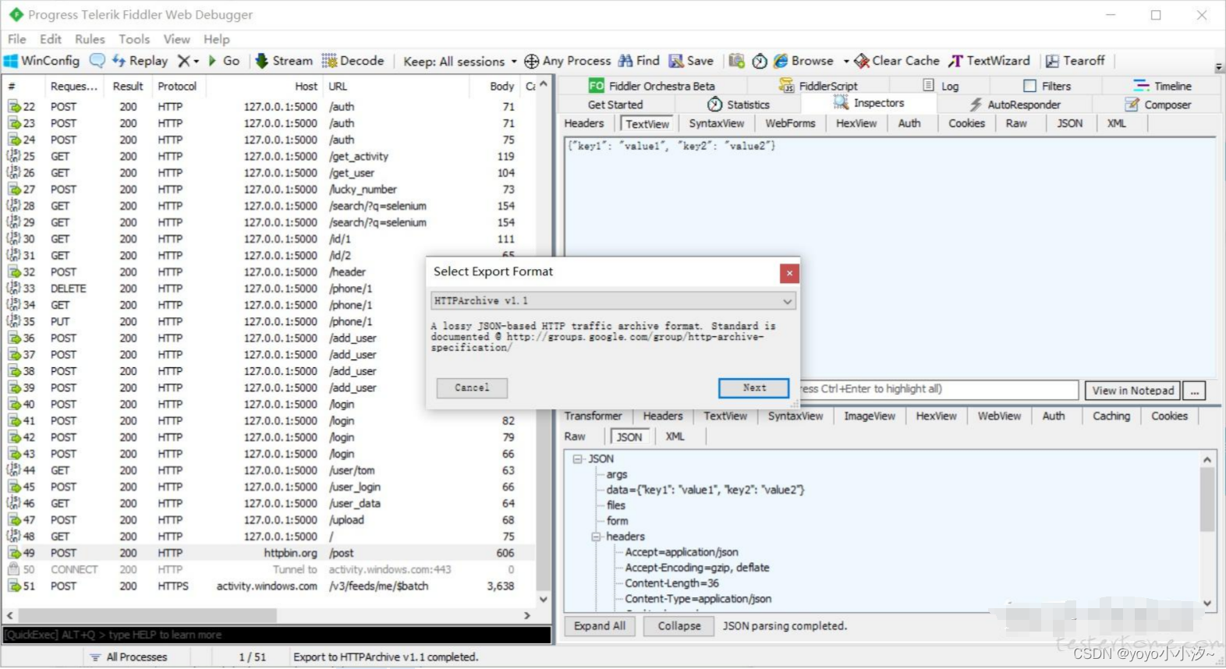Toggle Stream mode

tap(284, 61)
